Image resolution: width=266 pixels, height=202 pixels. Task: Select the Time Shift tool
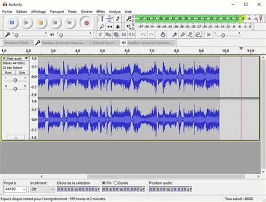pos(110,27)
